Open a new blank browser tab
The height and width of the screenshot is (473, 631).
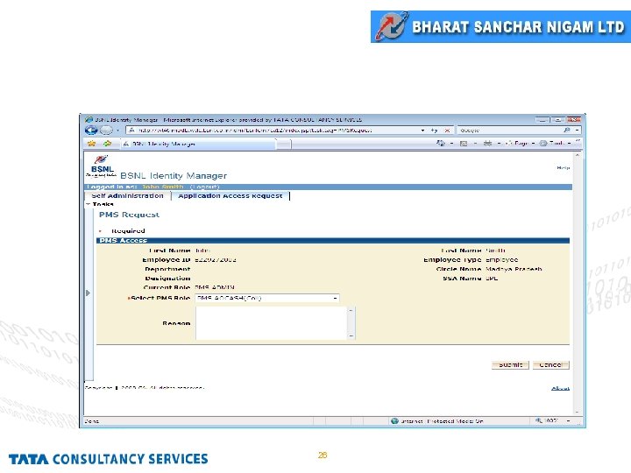pyautogui.click(x=284, y=144)
